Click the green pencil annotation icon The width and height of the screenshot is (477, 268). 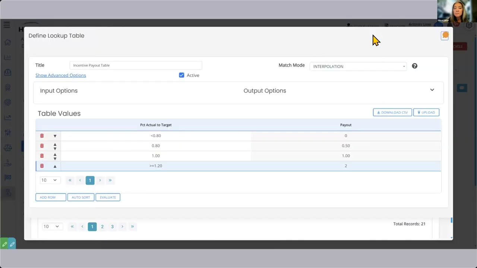click(4, 244)
